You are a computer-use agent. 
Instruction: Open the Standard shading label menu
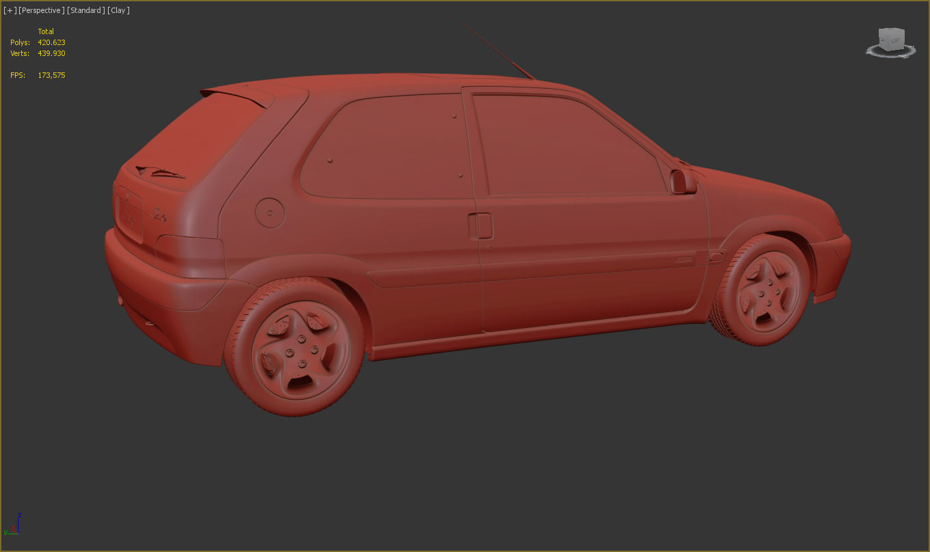point(86,10)
